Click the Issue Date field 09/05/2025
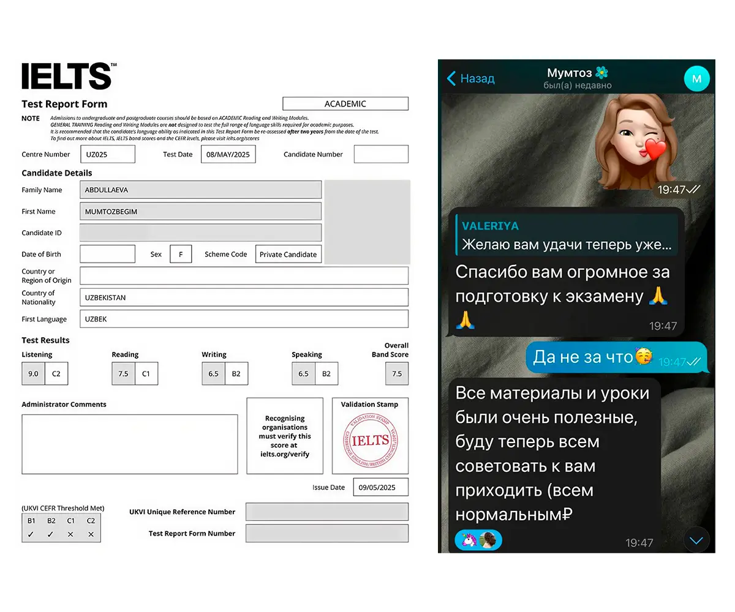Image resolution: width=735 pixels, height=612 pixels. click(x=380, y=487)
